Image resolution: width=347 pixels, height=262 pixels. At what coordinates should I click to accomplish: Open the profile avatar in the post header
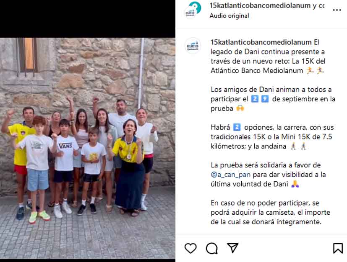coord(193,10)
